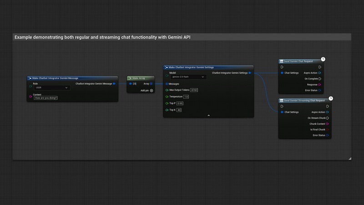Select the Make Array node title
This screenshot has width=364, height=205.
click(139, 78)
